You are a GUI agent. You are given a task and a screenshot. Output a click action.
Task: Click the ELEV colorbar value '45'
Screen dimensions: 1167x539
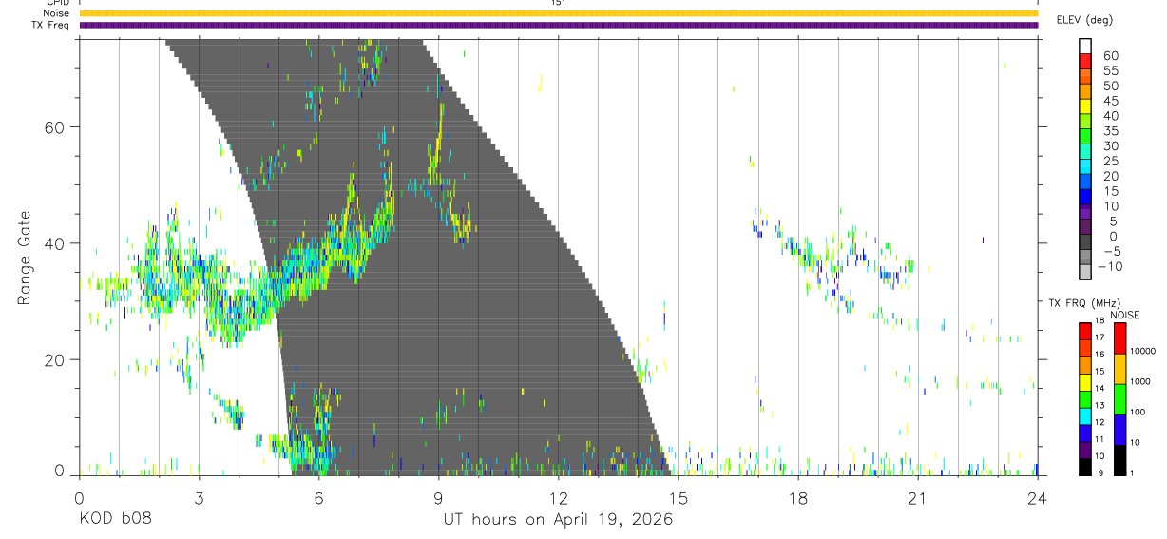pyautogui.click(x=1110, y=102)
